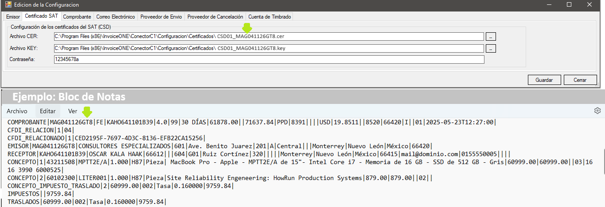This screenshot has width=605, height=207.
Task: Open the Ver menu
Action: [x=73, y=111]
